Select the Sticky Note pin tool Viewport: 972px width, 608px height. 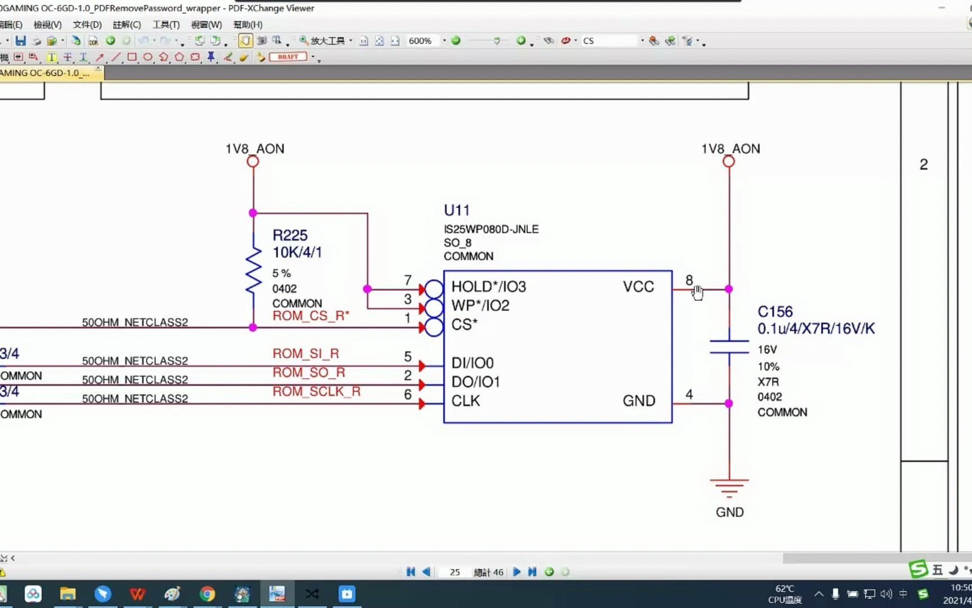(x=211, y=57)
